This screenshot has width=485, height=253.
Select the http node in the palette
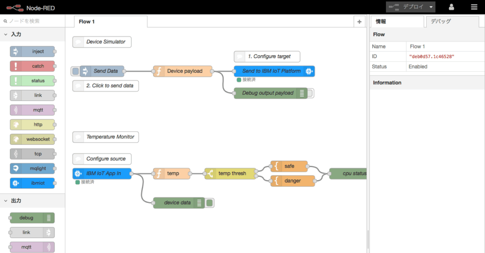(32, 125)
